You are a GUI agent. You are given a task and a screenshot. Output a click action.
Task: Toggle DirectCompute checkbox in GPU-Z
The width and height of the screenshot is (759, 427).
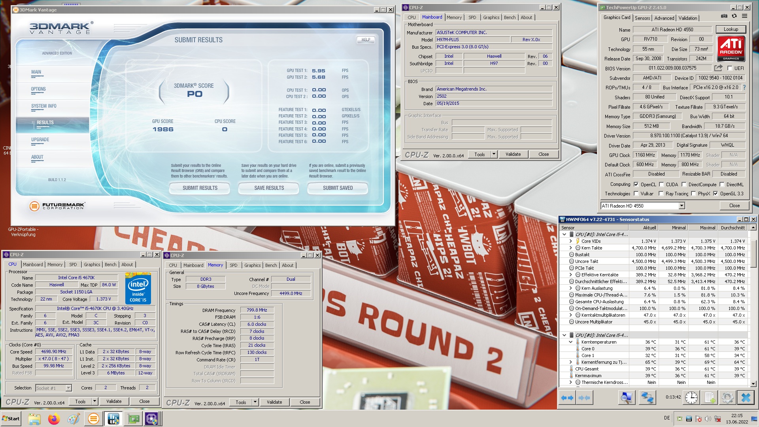684,184
